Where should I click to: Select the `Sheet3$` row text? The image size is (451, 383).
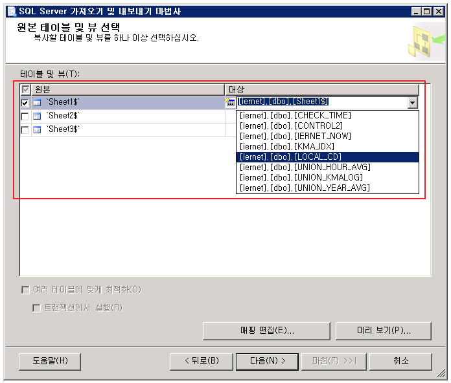[62, 129]
